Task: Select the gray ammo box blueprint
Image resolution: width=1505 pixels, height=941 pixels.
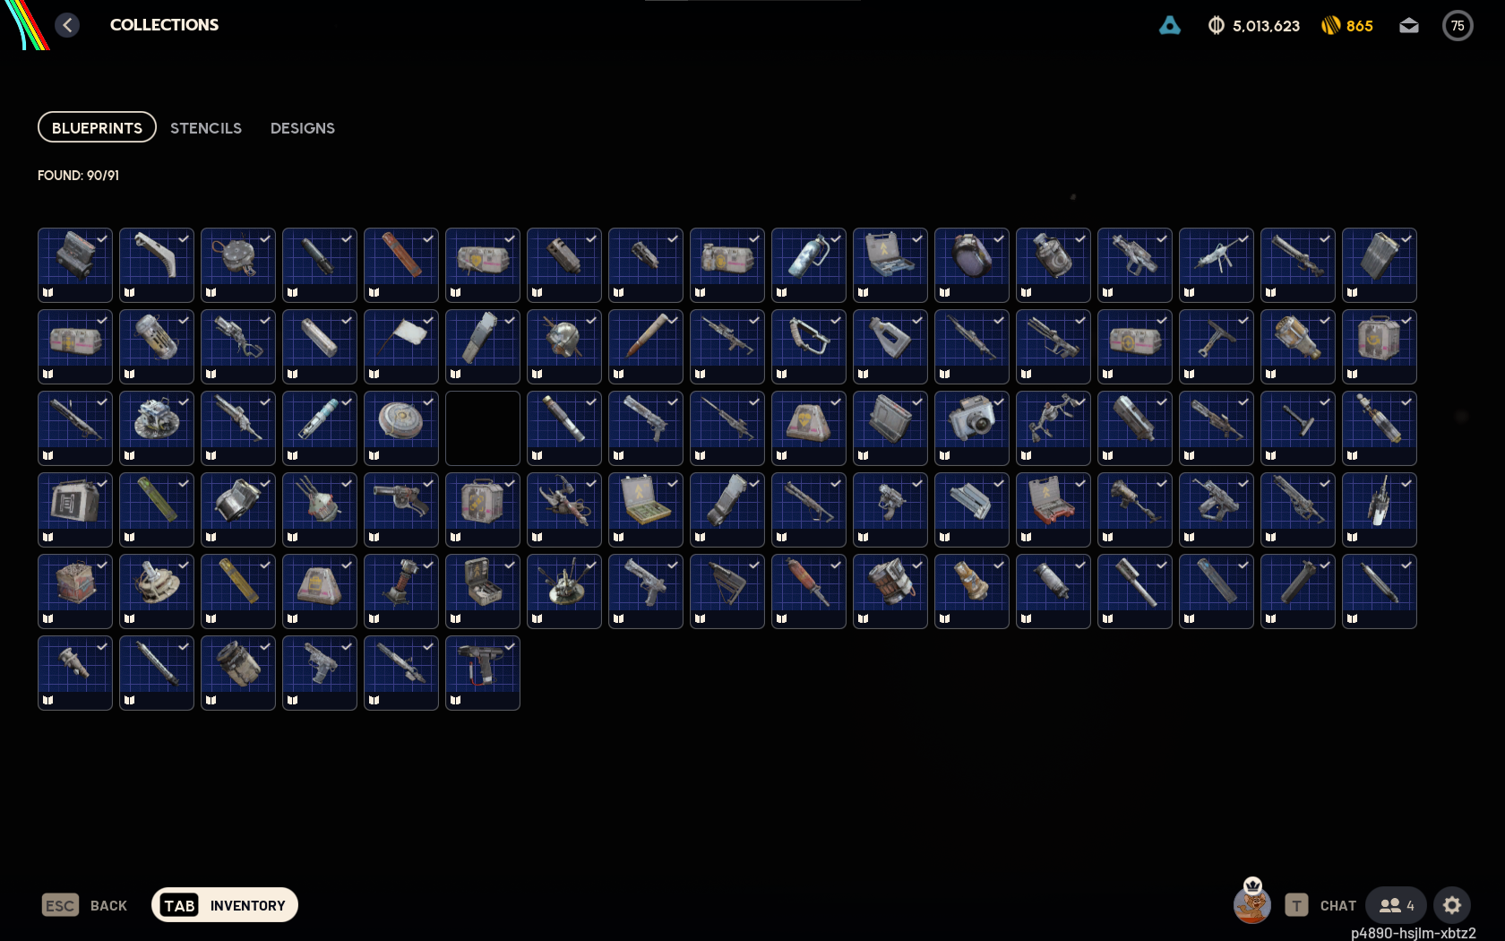Action: (x=75, y=510)
